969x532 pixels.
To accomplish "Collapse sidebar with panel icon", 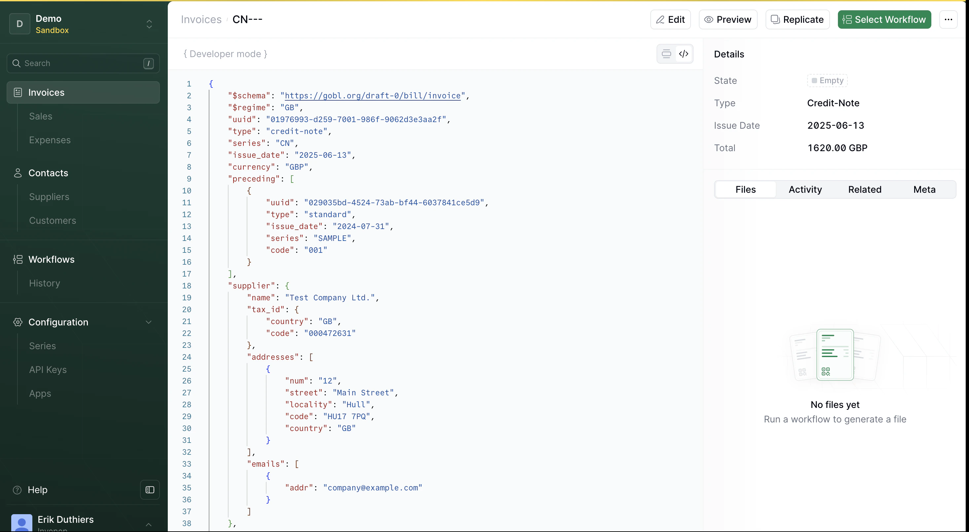I will pos(150,490).
